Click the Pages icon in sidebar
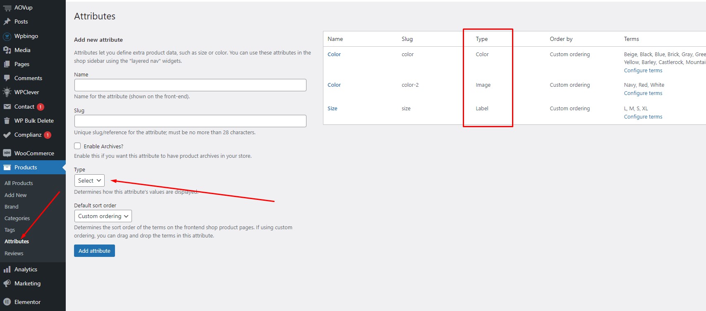 click(7, 64)
